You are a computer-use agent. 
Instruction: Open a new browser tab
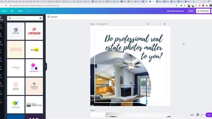pyautogui.click(x=193, y=1)
